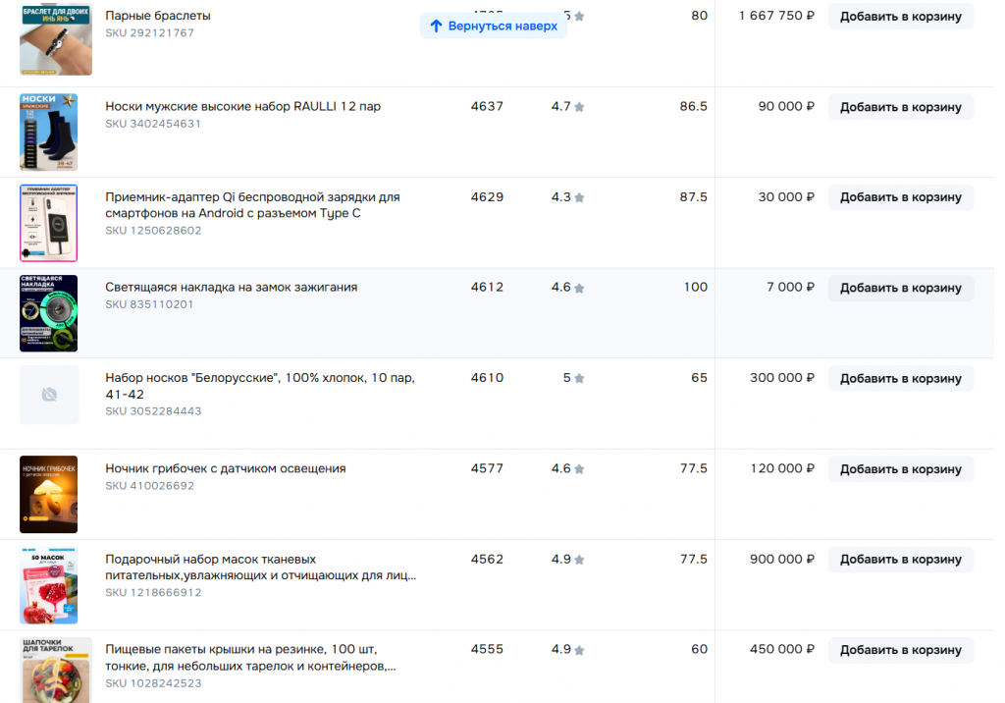This screenshot has width=1005, height=703.
Task: Add 'Светящаяся накладка на замок зажигания' to cart
Action: (900, 288)
